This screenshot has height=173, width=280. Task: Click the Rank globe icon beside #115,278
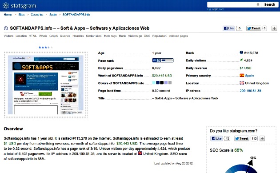(x=241, y=52)
